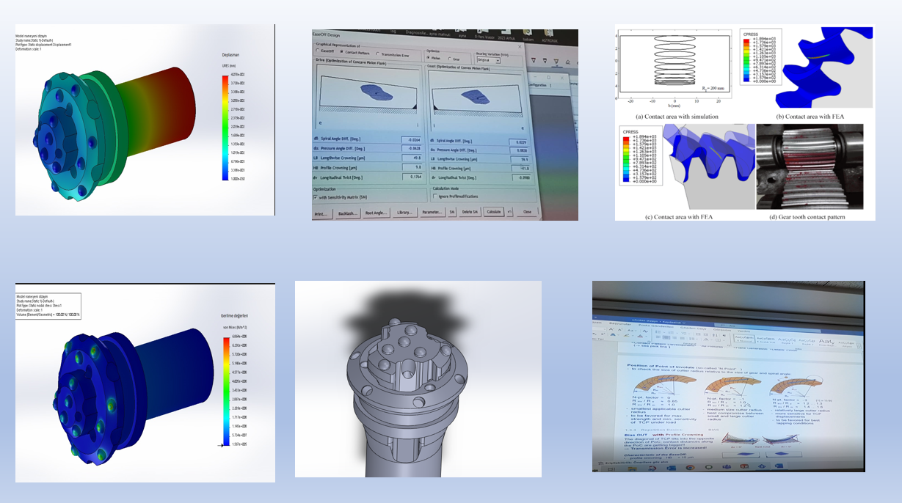
Task: Toggle 'with Sensitivity Matrix (SM)' checkbox
Action: pos(316,197)
